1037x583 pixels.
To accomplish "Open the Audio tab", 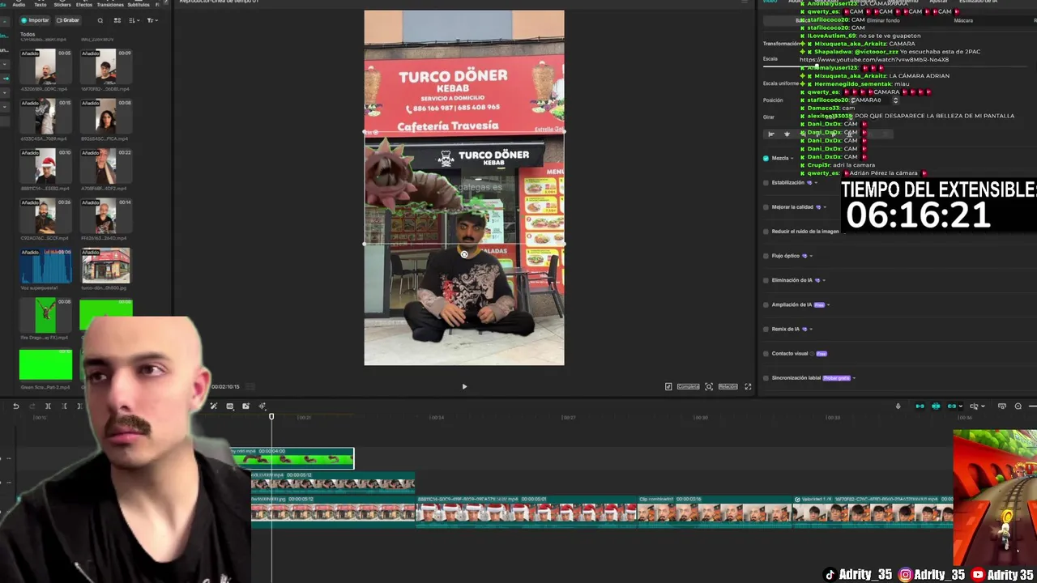I will [19, 5].
